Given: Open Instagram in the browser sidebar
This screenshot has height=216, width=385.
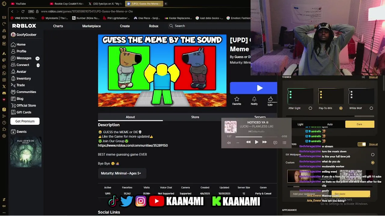Looking at the screenshot, I should coord(4,80).
